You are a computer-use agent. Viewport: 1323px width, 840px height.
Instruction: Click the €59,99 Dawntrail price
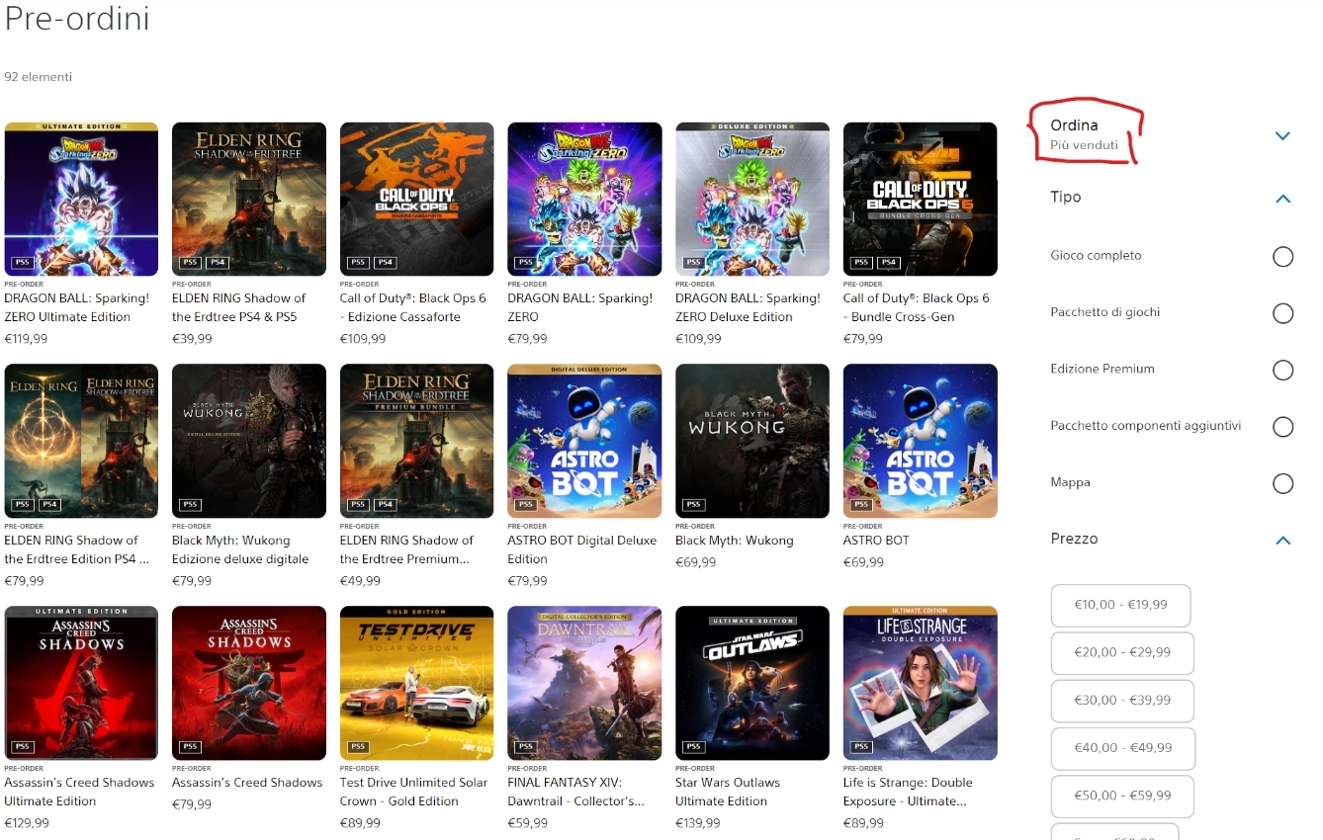click(x=528, y=823)
